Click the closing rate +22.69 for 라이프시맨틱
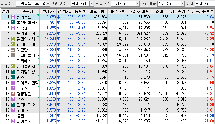The image size is (215, 124). [208, 83]
